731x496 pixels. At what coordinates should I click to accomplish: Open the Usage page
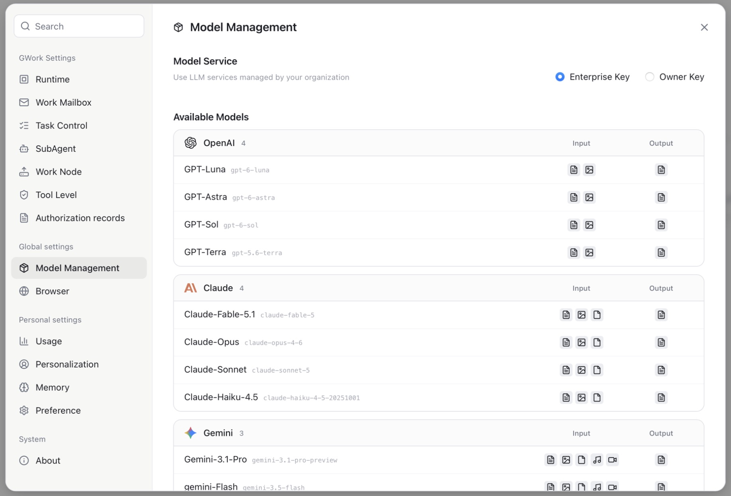[79, 341]
